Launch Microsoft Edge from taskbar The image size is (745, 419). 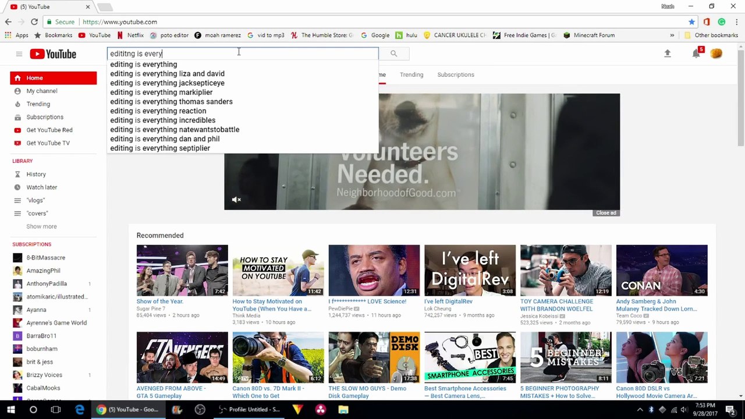(80, 410)
